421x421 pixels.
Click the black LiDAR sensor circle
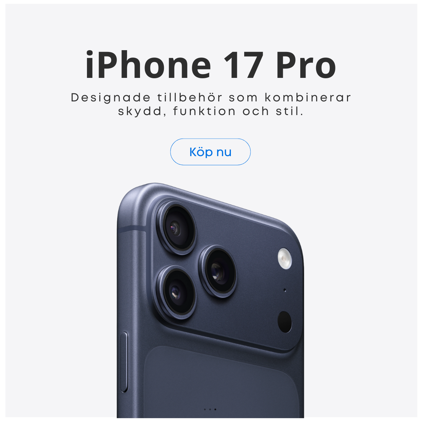[x=285, y=322]
